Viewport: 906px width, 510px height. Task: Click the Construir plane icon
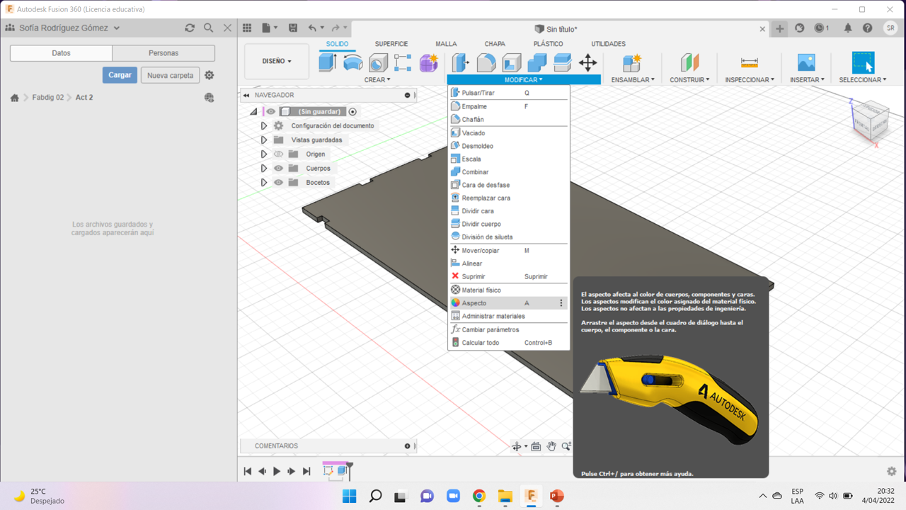coord(689,62)
